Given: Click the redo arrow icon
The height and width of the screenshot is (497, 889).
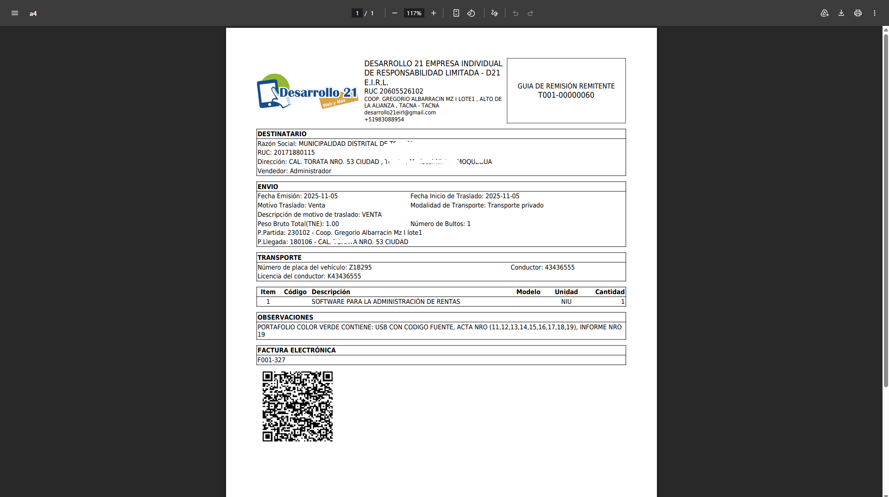Looking at the screenshot, I should coord(530,13).
